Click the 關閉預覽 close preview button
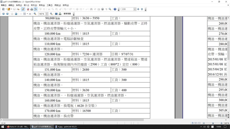This screenshot has width=230, height=129. [67, 14]
